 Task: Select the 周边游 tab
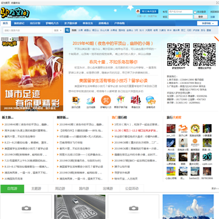60,189
